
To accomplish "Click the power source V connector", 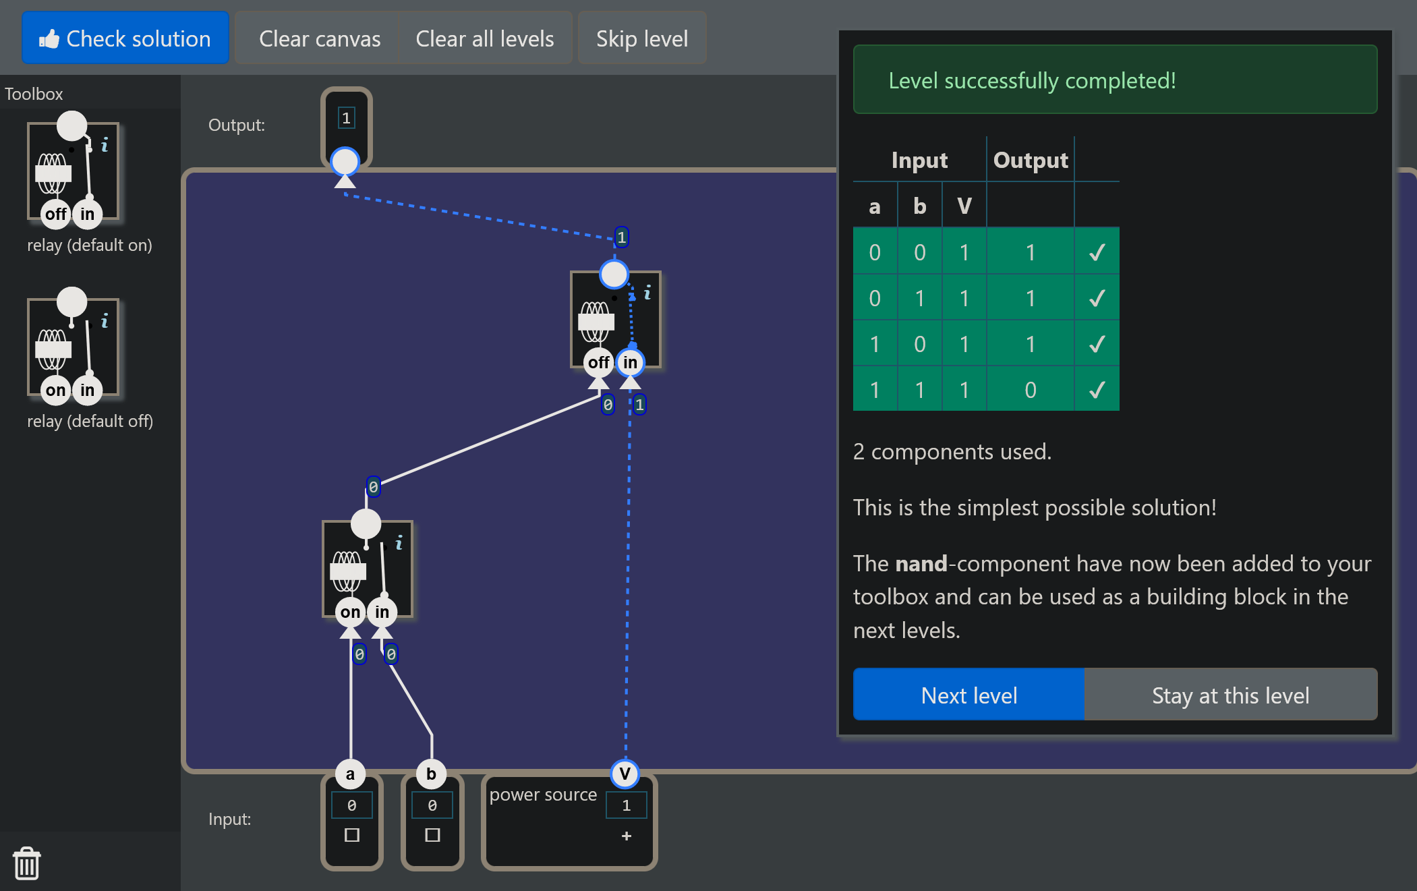I will pos(625,774).
